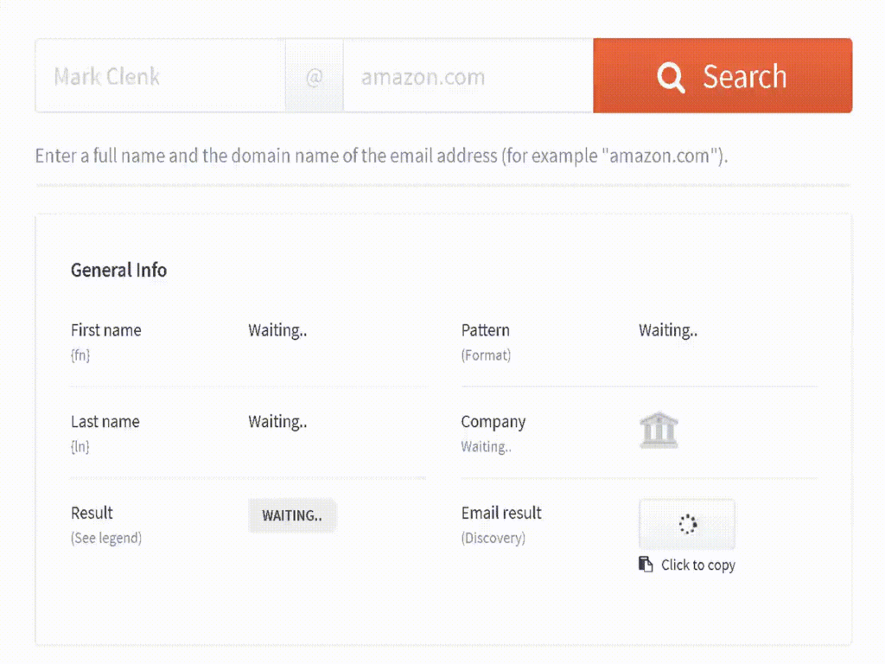The width and height of the screenshot is (885, 664).
Task: Click the '(Format)' text under Pattern
Action: click(x=486, y=355)
